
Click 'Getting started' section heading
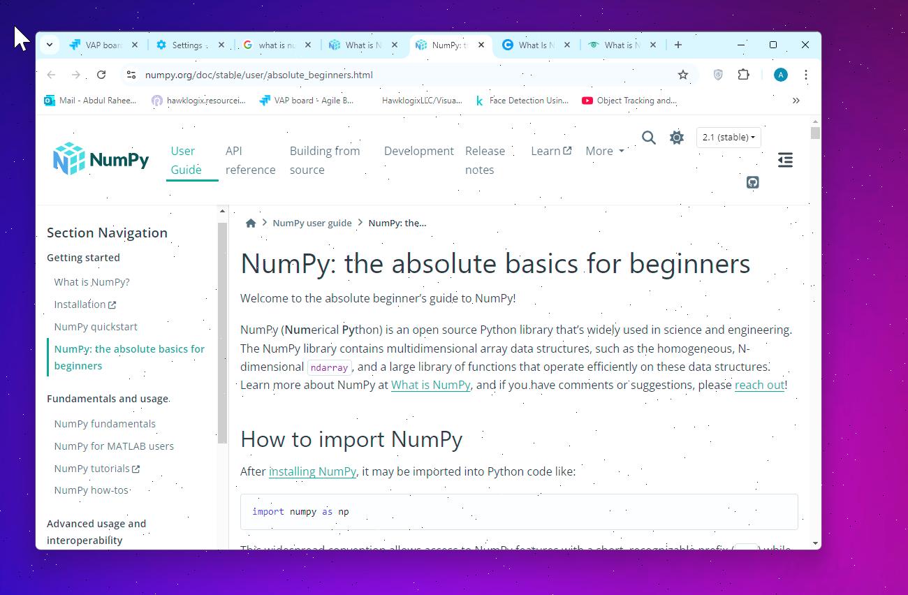point(83,258)
